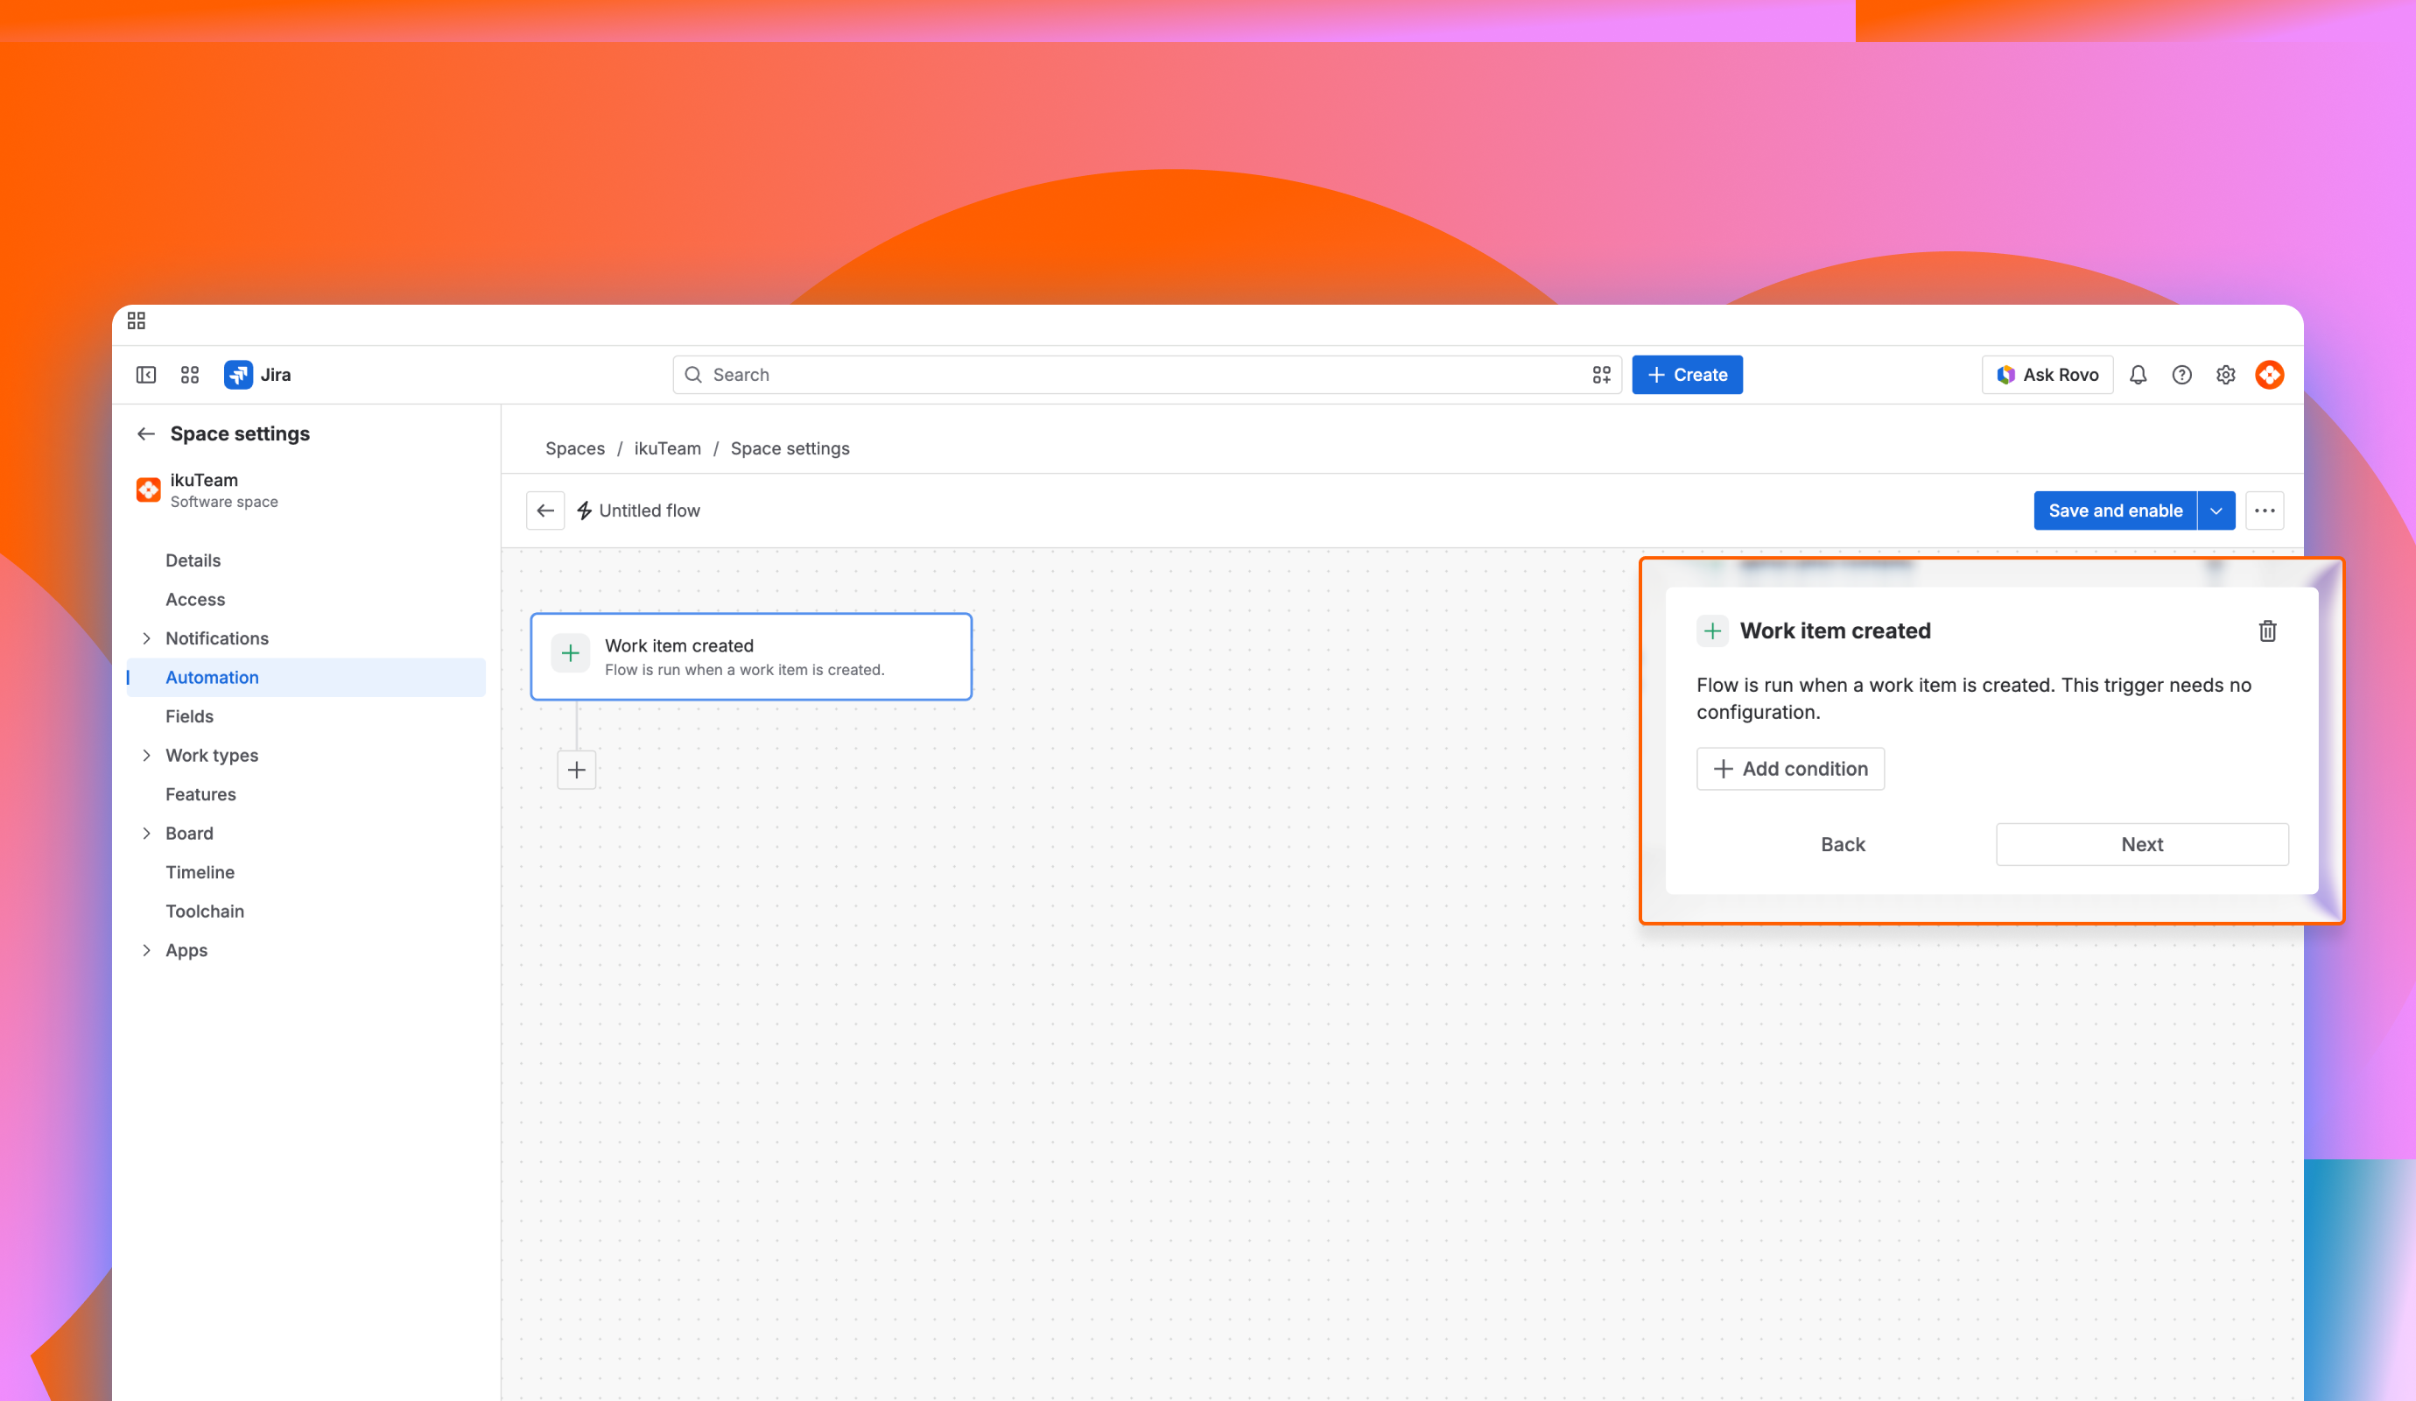Click the Spaces breadcrumb link
This screenshot has width=2416, height=1401.
click(575, 449)
